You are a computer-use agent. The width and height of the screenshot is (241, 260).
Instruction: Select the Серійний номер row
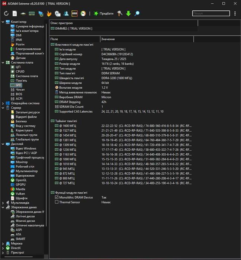[x=121, y=54]
